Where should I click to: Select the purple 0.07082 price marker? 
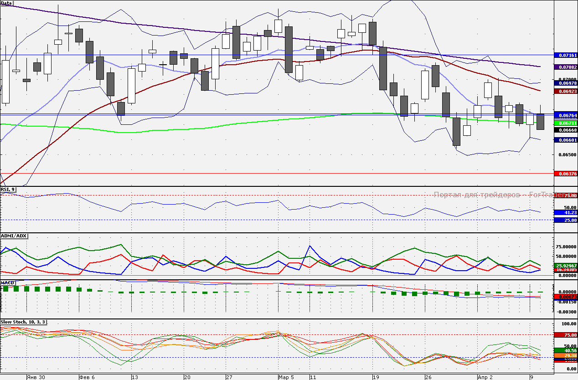click(x=566, y=67)
